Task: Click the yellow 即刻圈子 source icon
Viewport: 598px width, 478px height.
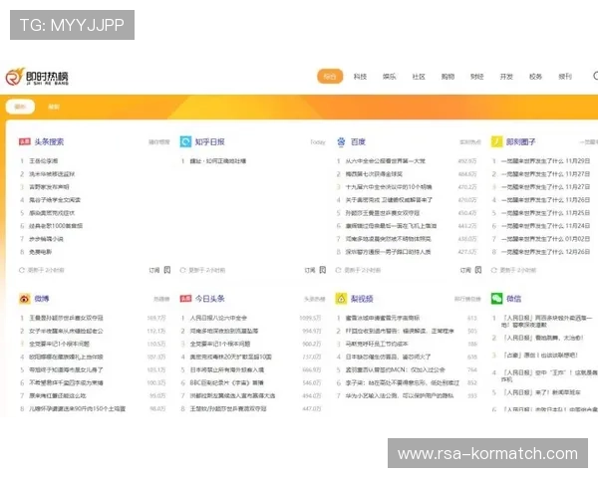Action: tap(496, 141)
